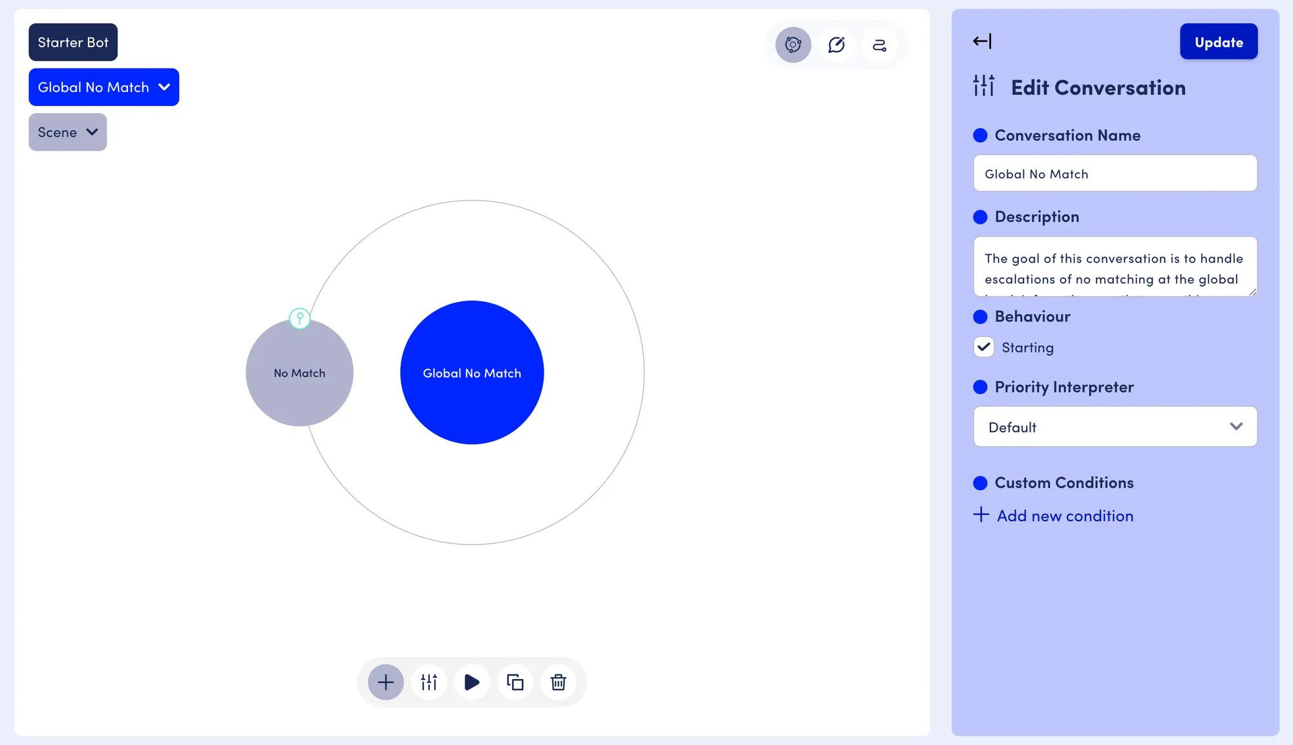Click the Starter Bot button
This screenshot has height=745, width=1293.
pos(73,42)
